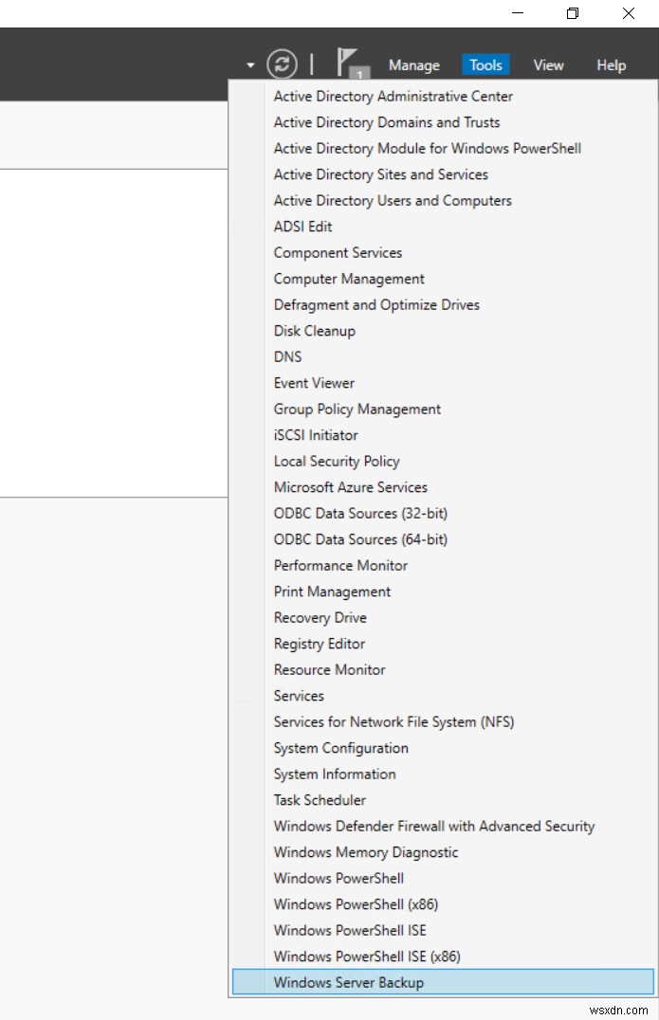The image size is (659, 1020).
Task: Open the Services console
Action: (299, 696)
